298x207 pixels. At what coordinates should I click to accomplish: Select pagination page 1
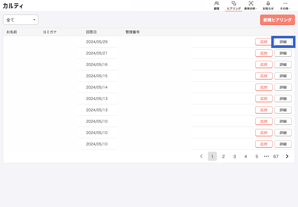click(212, 156)
